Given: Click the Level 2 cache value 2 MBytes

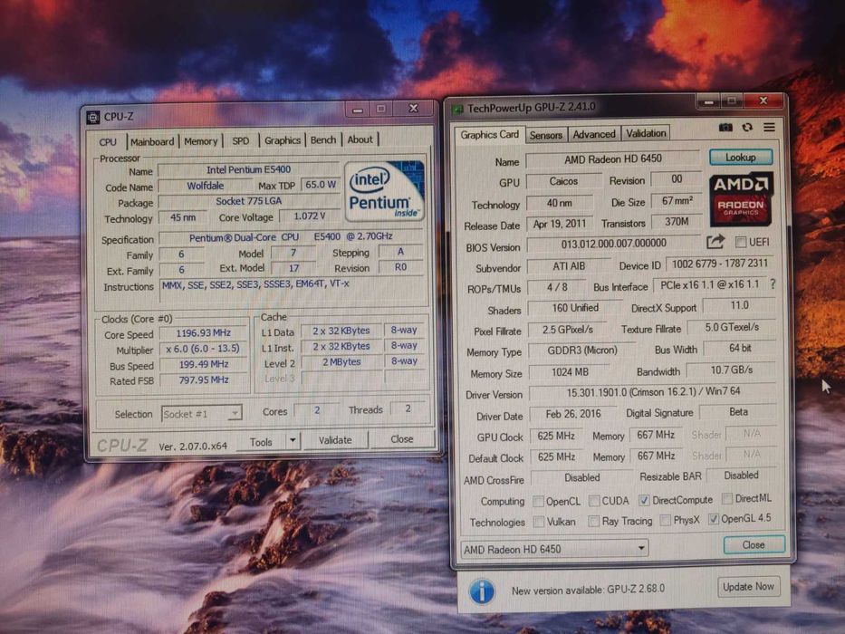Looking at the screenshot, I should (x=341, y=362).
